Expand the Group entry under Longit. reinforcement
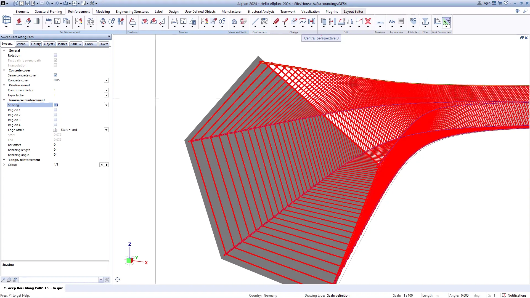The width and height of the screenshot is (530, 298). 4,165
